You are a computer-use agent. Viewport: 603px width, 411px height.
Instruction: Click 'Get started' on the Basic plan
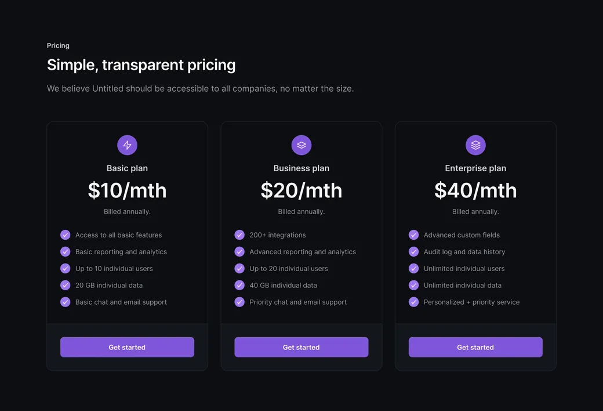pyautogui.click(x=127, y=347)
